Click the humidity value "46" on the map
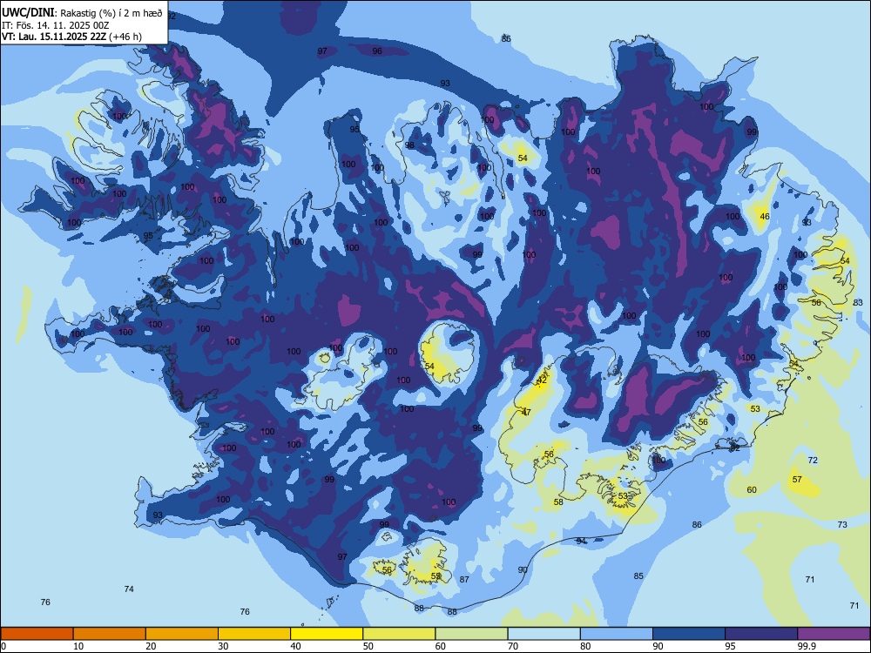 coord(765,217)
